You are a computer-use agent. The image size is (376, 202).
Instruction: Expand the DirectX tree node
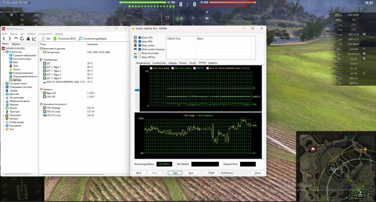(x=3, y=108)
